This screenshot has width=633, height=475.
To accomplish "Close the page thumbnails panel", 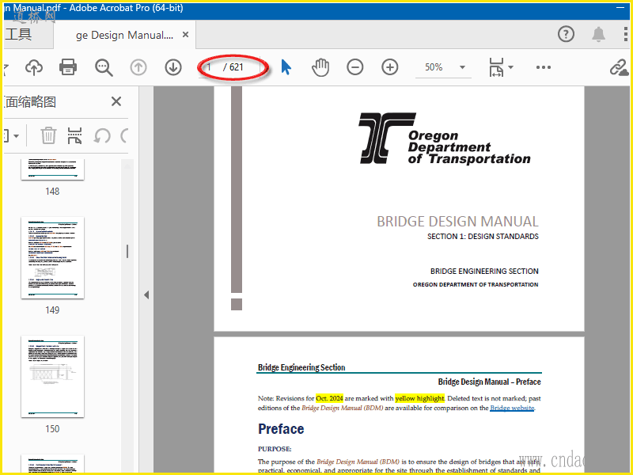I will [116, 101].
